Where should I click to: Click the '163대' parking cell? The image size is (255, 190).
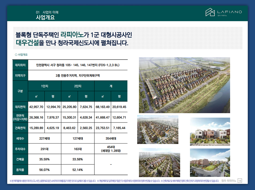click(78, 149)
